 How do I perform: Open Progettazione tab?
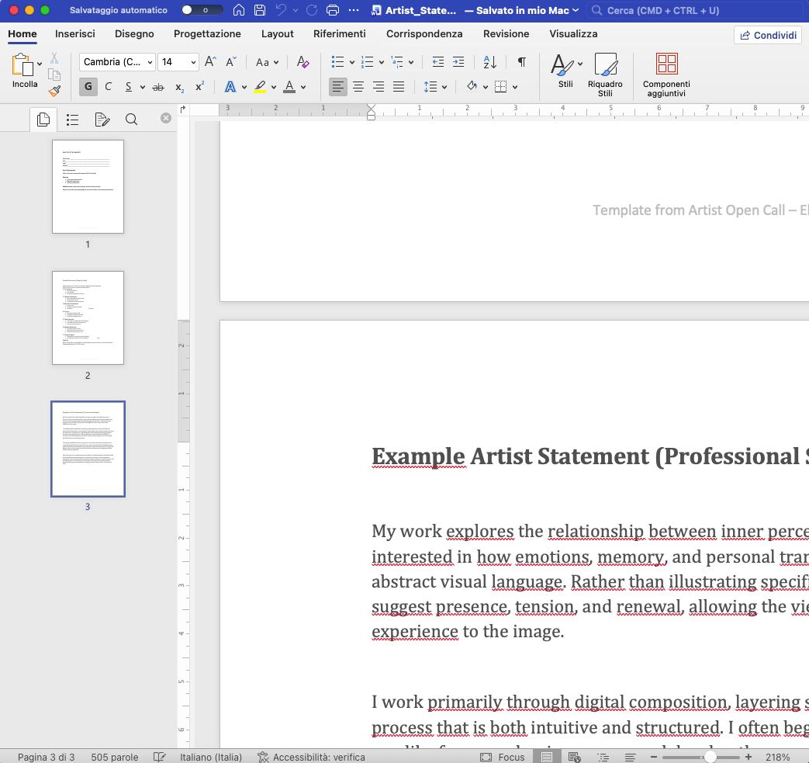point(207,33)
